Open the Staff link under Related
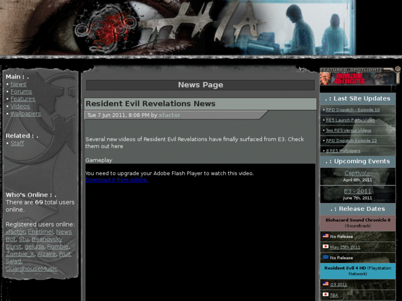Viewport: 402px width, 301px height. pyautogui.click(x=17, y=143)
